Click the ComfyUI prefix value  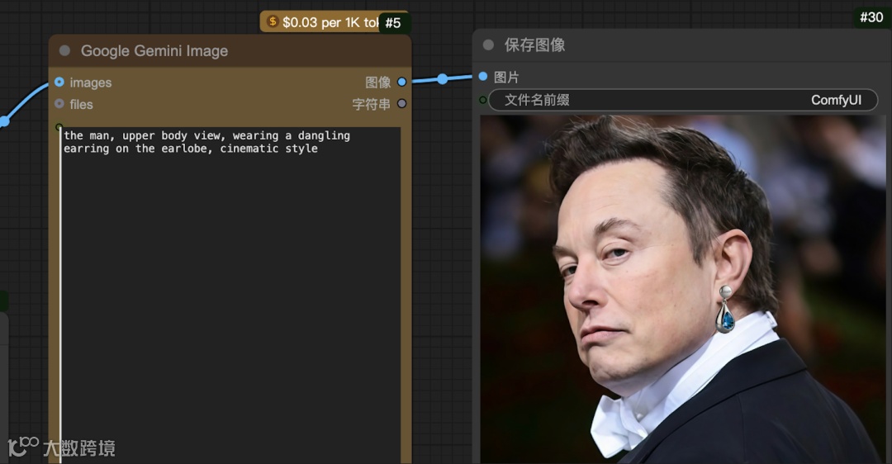click(x=836, y=100)
